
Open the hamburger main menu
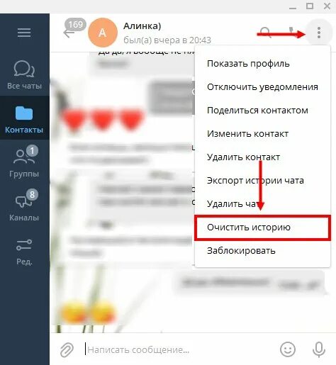(24, 33)
